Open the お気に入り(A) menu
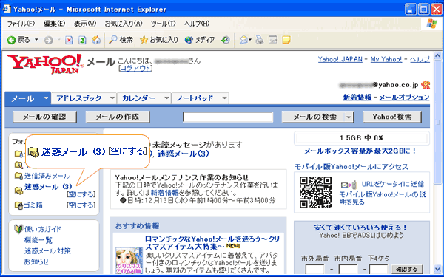The image size is (444, 277). tap(124, 24)
